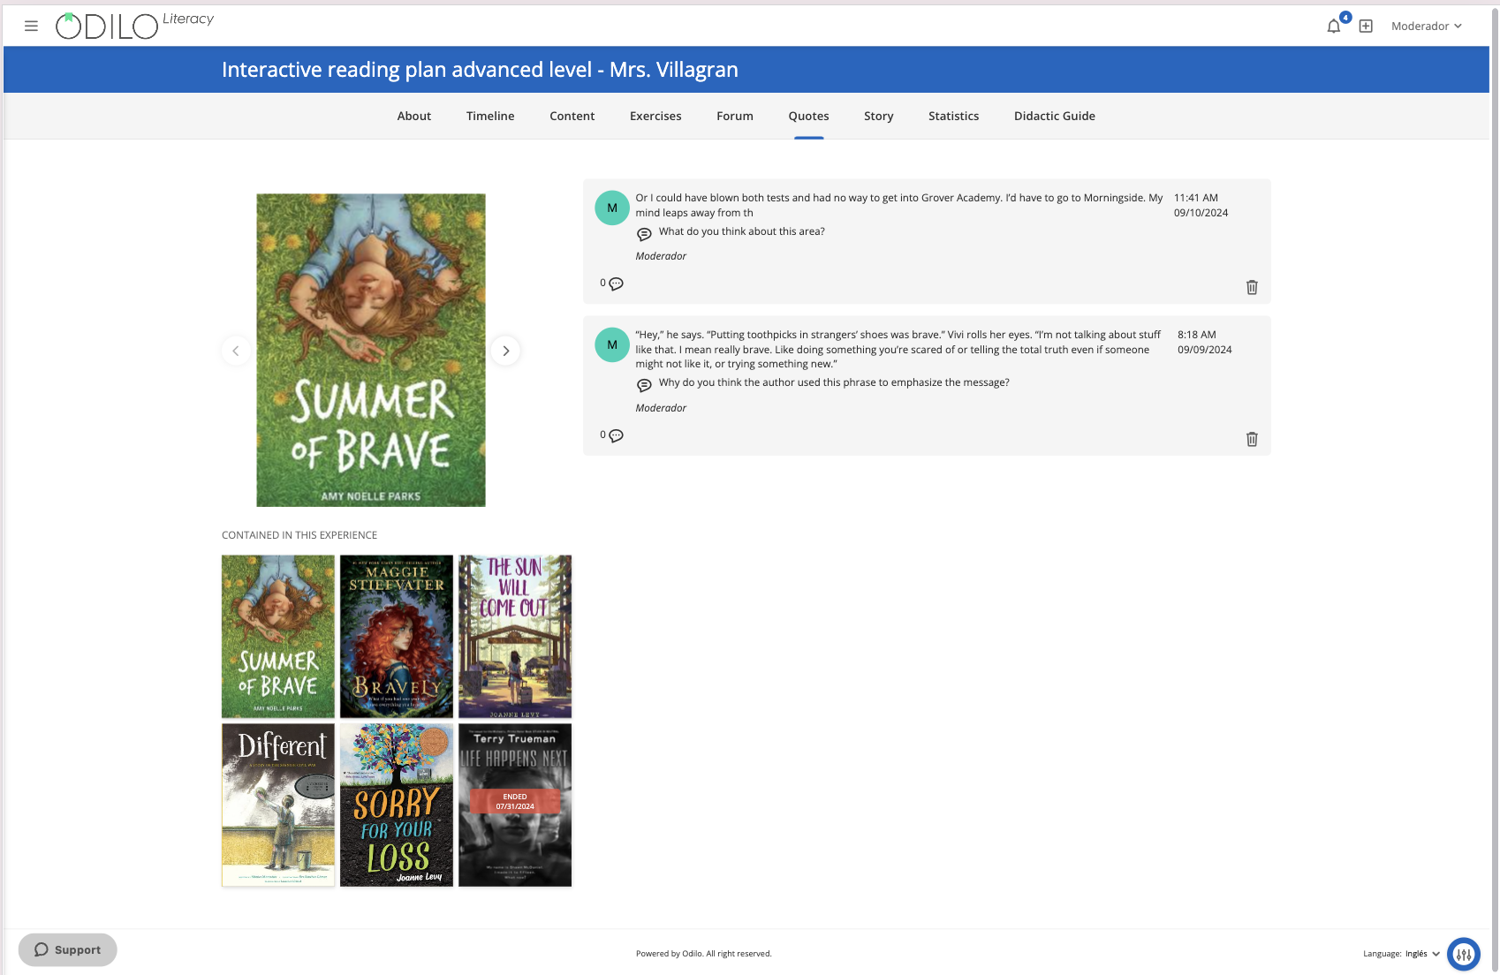
Task: Expand the Moderador account dropdown
Action: point(1427,26)
